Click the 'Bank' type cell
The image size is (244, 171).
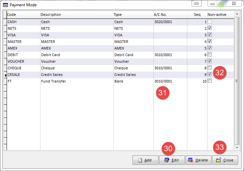(x=134, y=81)
